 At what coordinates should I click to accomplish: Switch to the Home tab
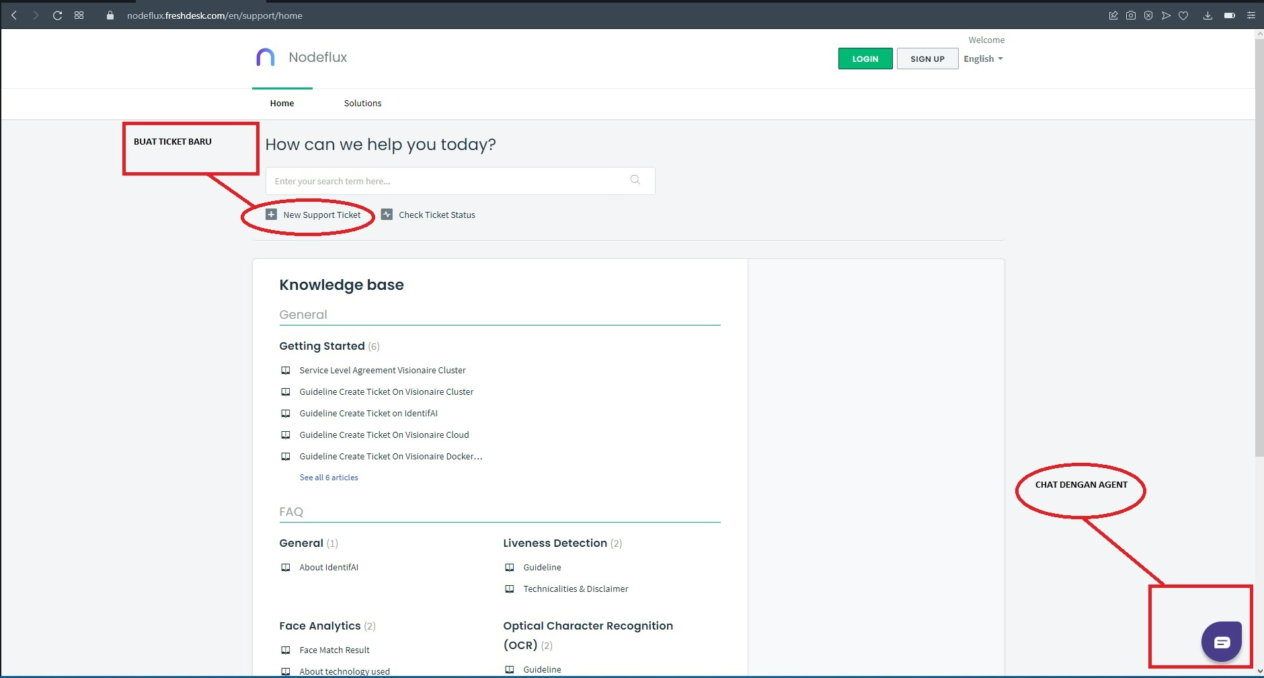(x=282, y=103)
